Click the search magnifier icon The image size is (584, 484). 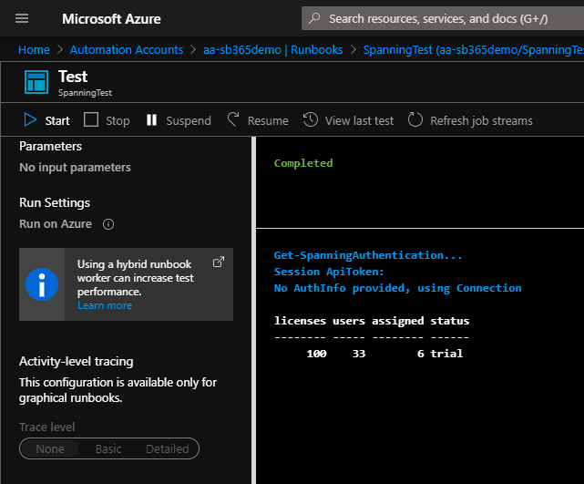tap(314, 18)
